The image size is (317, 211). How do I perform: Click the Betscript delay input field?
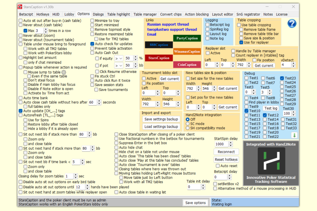click(x=220, y=177)
